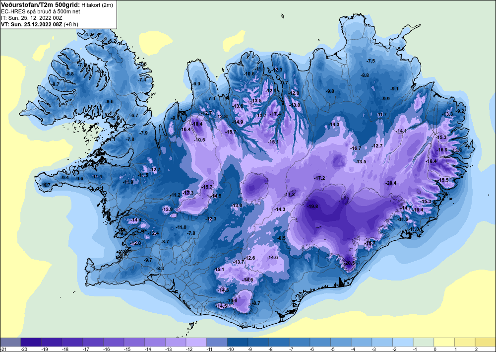Click the -9.8 temperature value

pos(330,91)
